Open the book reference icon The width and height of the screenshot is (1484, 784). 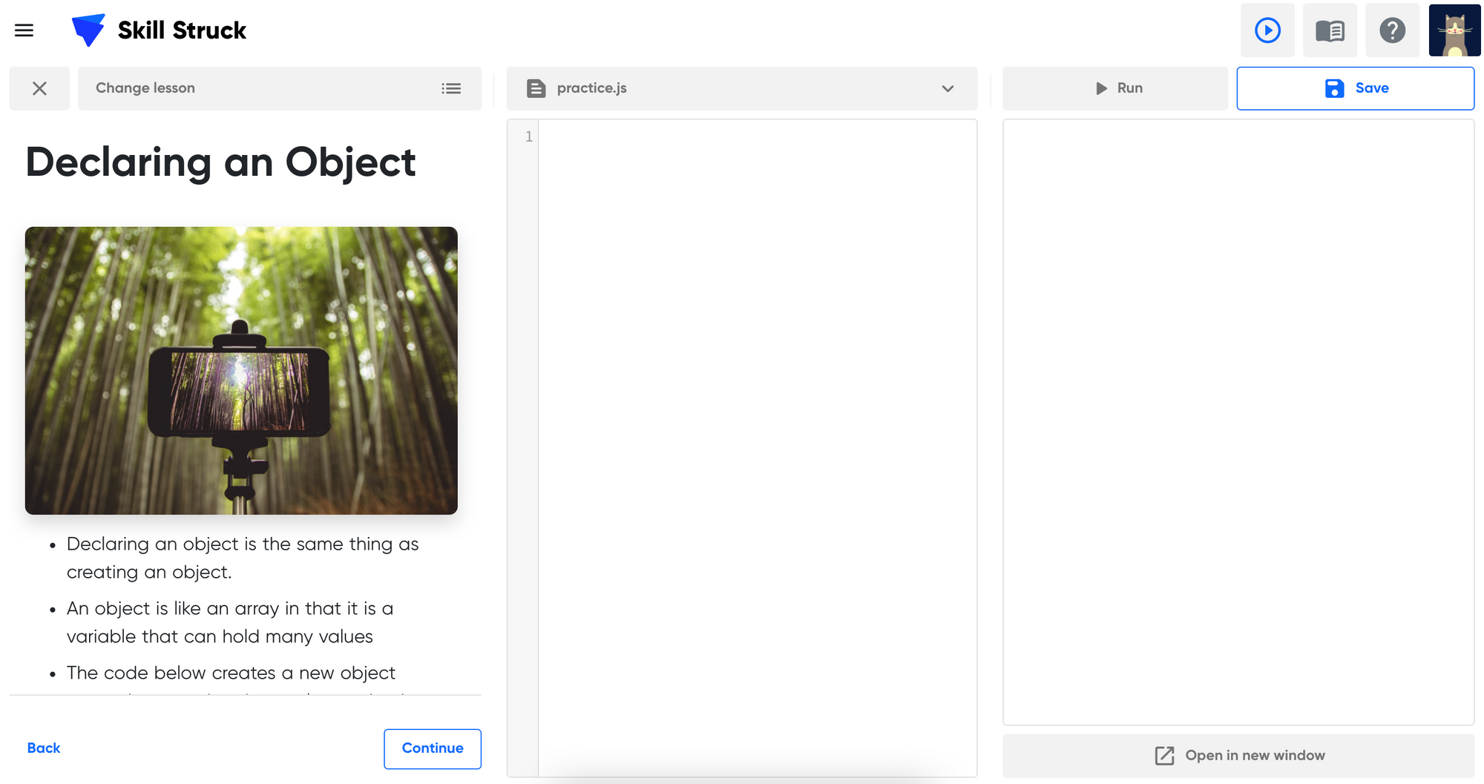pos(1330,30)
